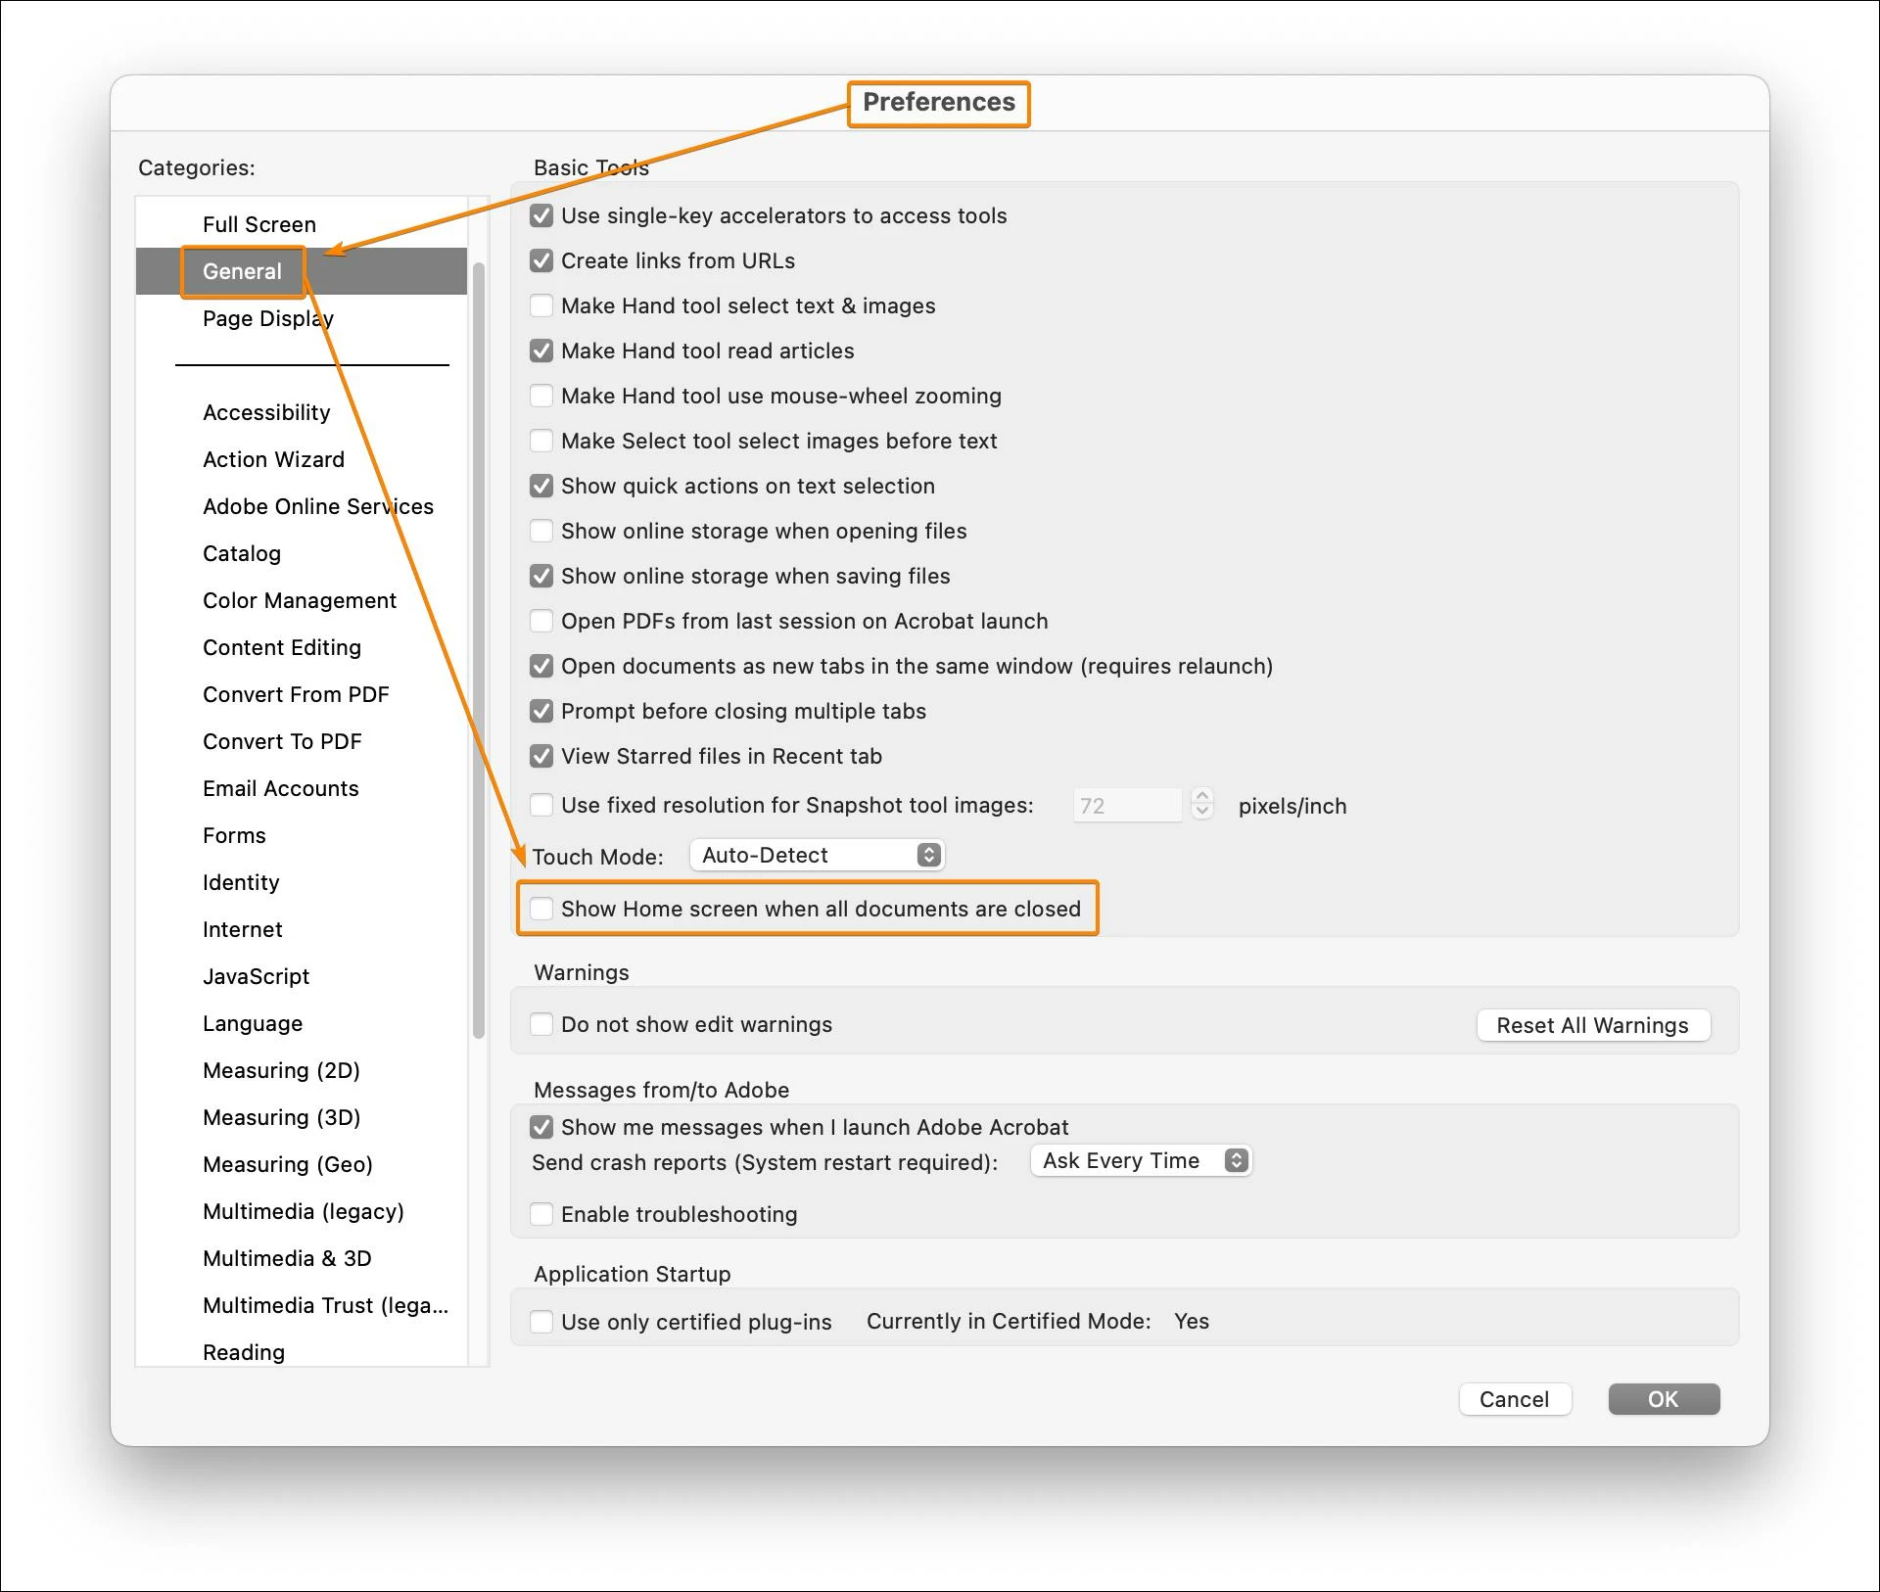This screenshot has height=1592, width=1880.
Task: Choose Full Screen in Categories list
Action: [258, 224]
